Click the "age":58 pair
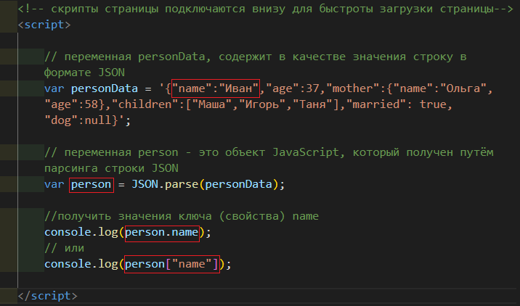 pos(71,104)
